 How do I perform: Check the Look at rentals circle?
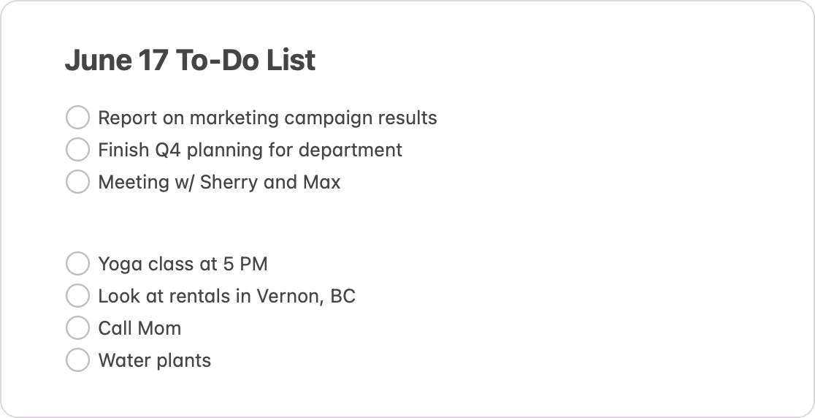pos(77,296)
